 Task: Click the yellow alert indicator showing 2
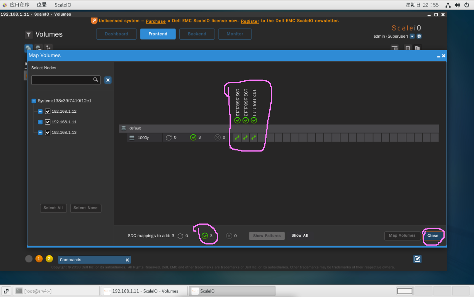click(49, 259)
